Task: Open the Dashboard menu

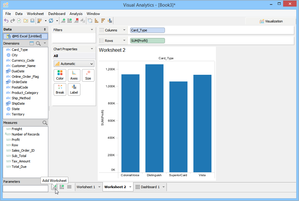Action: pos(57,14)
